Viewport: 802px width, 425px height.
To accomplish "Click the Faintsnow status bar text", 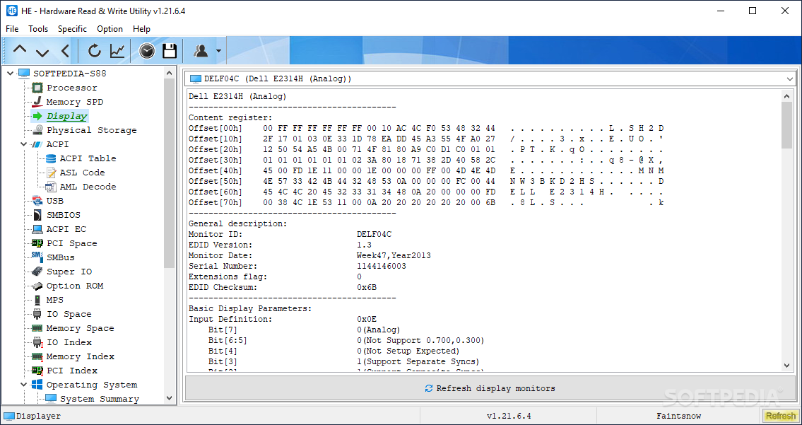I will (x=679, y=416).
